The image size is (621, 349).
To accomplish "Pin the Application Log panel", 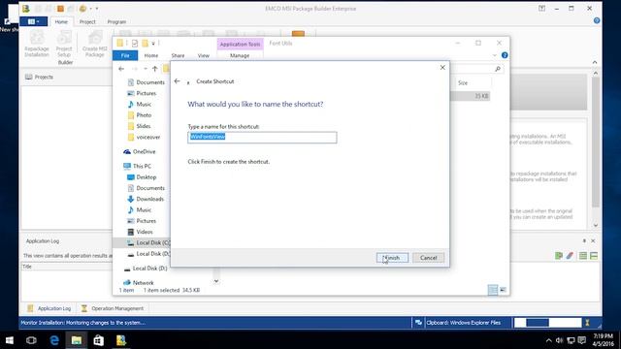I will tap(584, 240).
